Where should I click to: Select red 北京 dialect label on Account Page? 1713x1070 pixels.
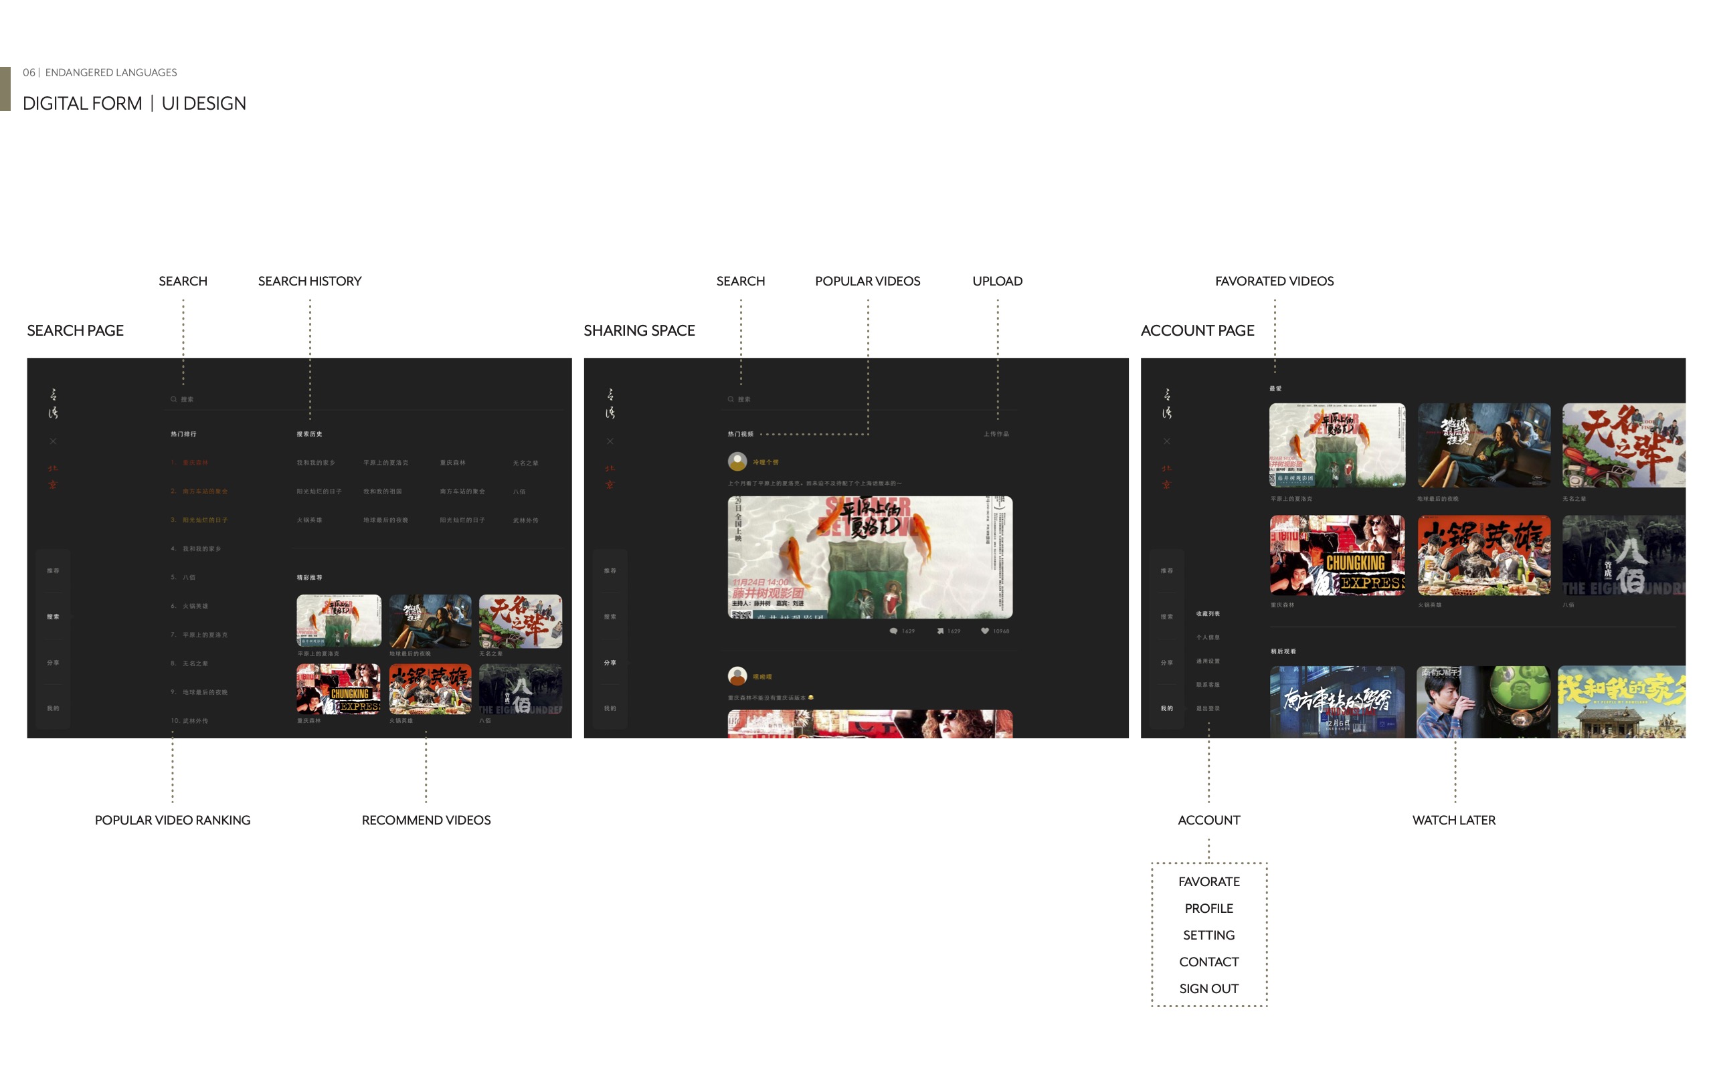(1166, 476)
